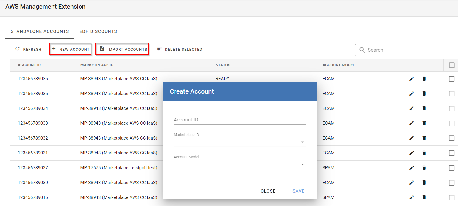
Task: Check the box for account 123456789031
Action: [x=452, y=153]
